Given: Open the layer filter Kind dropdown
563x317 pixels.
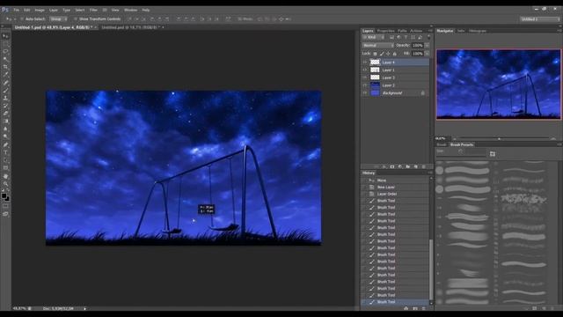Looking at the screenshot, I should (x=374, y=37).
